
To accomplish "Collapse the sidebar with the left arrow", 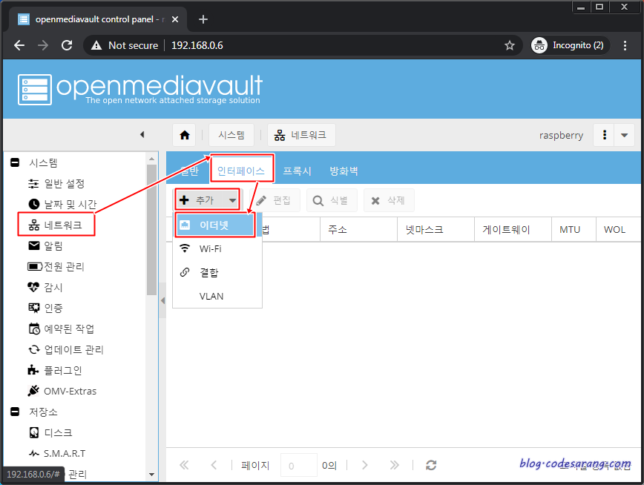I will click(x=142, y=134).
